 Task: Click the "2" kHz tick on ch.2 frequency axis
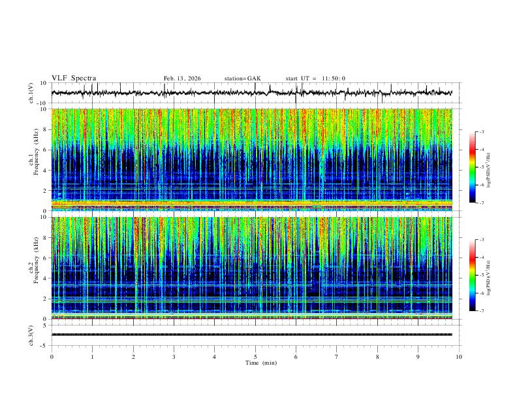pos(46,299)
